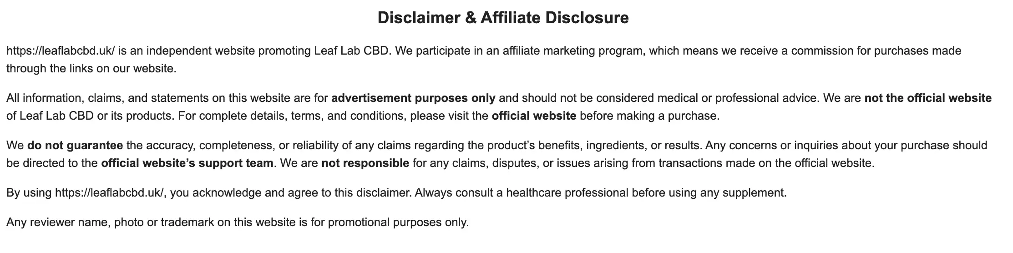Click the bold 'not responsible' phrase

click(365, 163)
